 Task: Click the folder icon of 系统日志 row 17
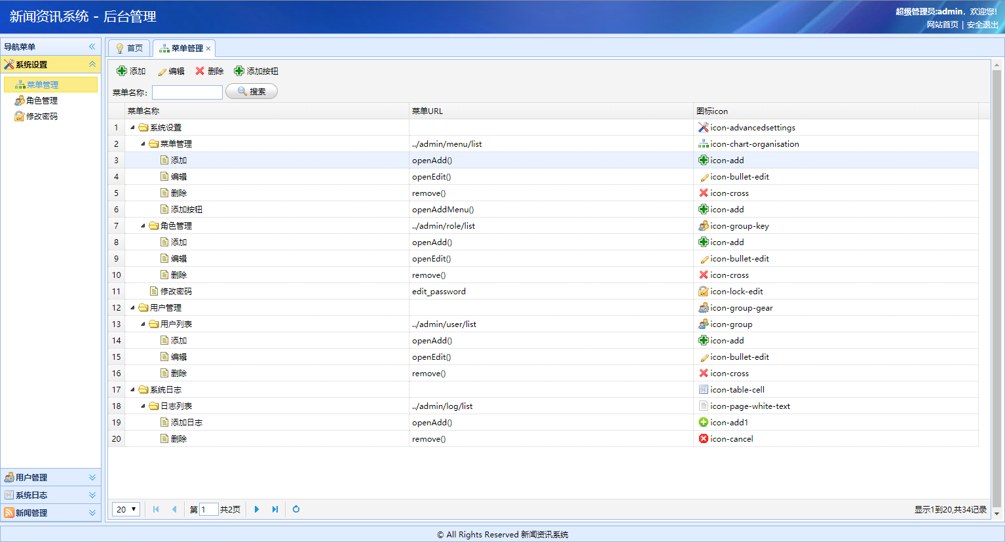coord(143,389)
